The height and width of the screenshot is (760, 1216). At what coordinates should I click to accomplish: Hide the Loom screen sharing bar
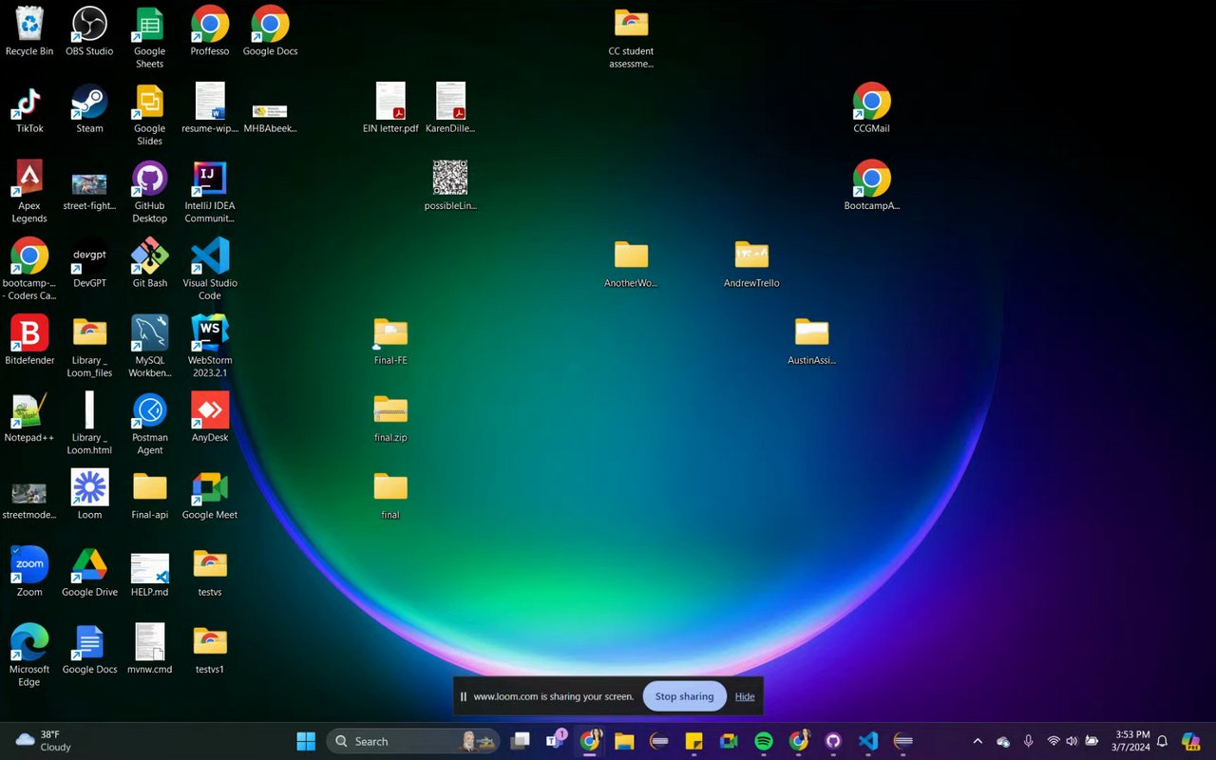point(745,696)
